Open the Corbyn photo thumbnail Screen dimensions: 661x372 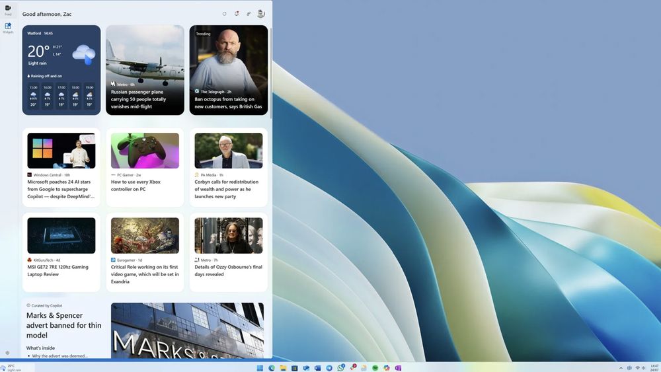tap(229, 151)
